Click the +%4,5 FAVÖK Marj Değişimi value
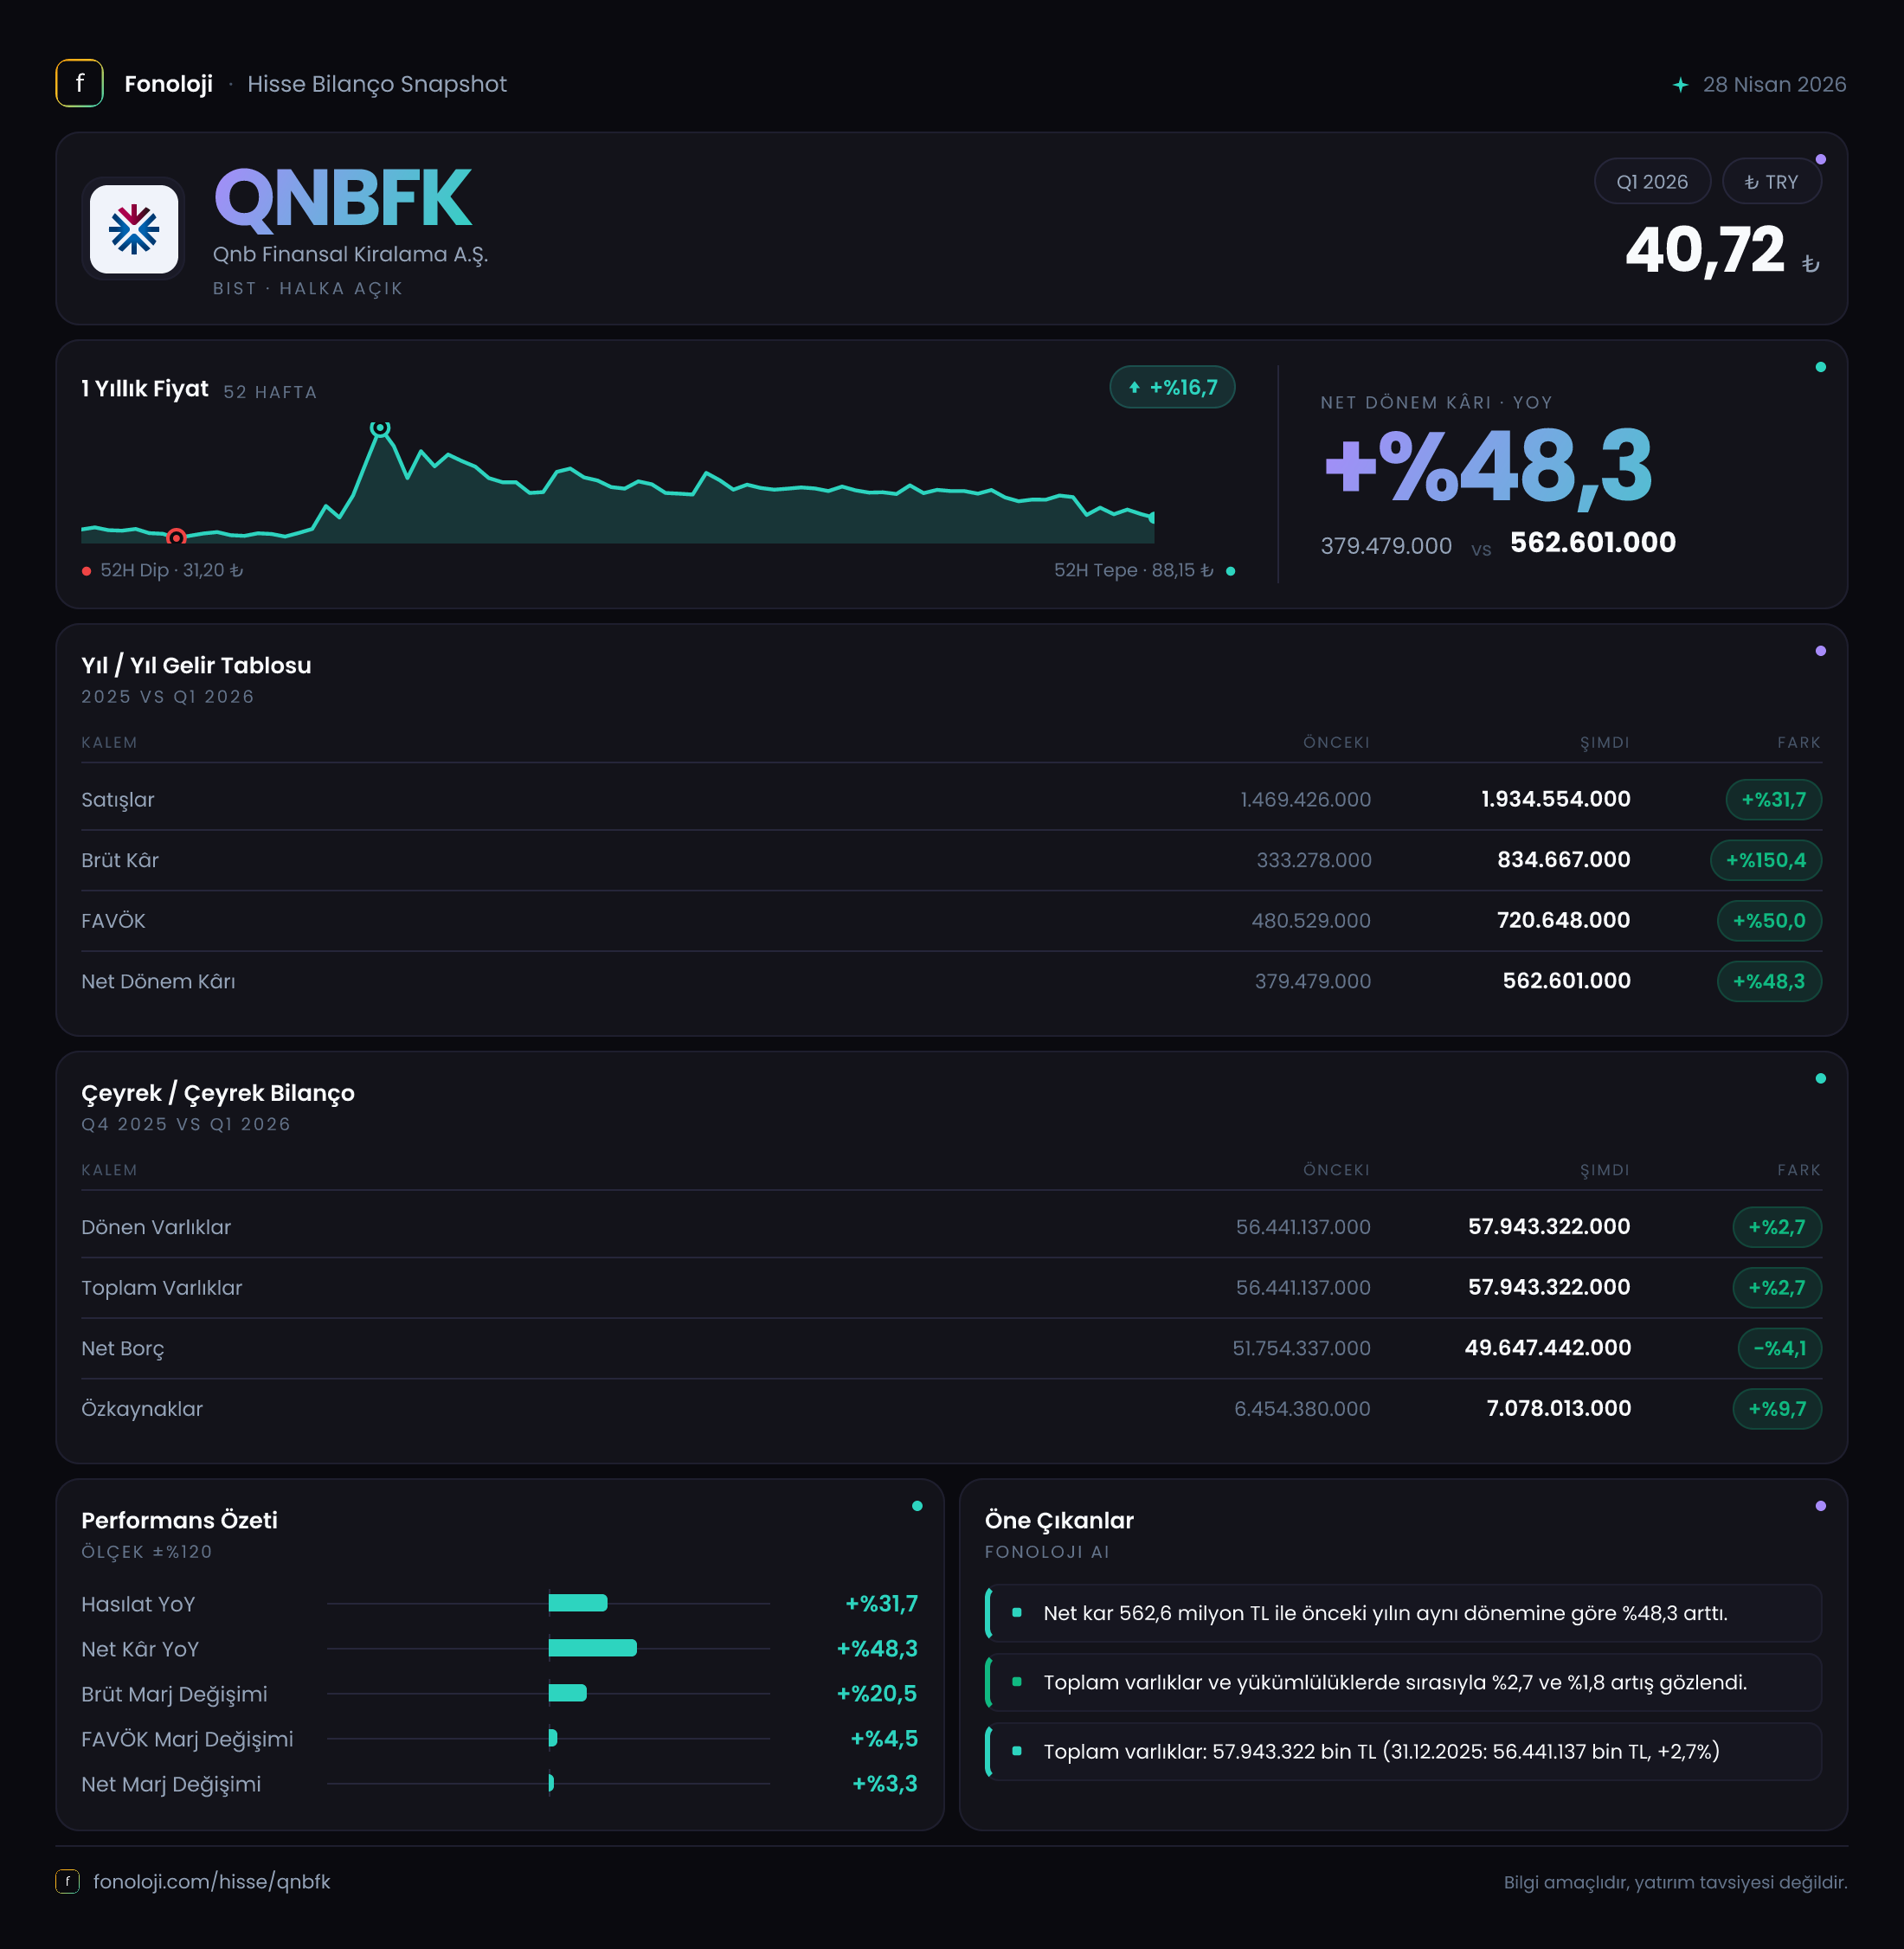The height and width of the screenshot is (1949, 1904). tap(884, 1739)
